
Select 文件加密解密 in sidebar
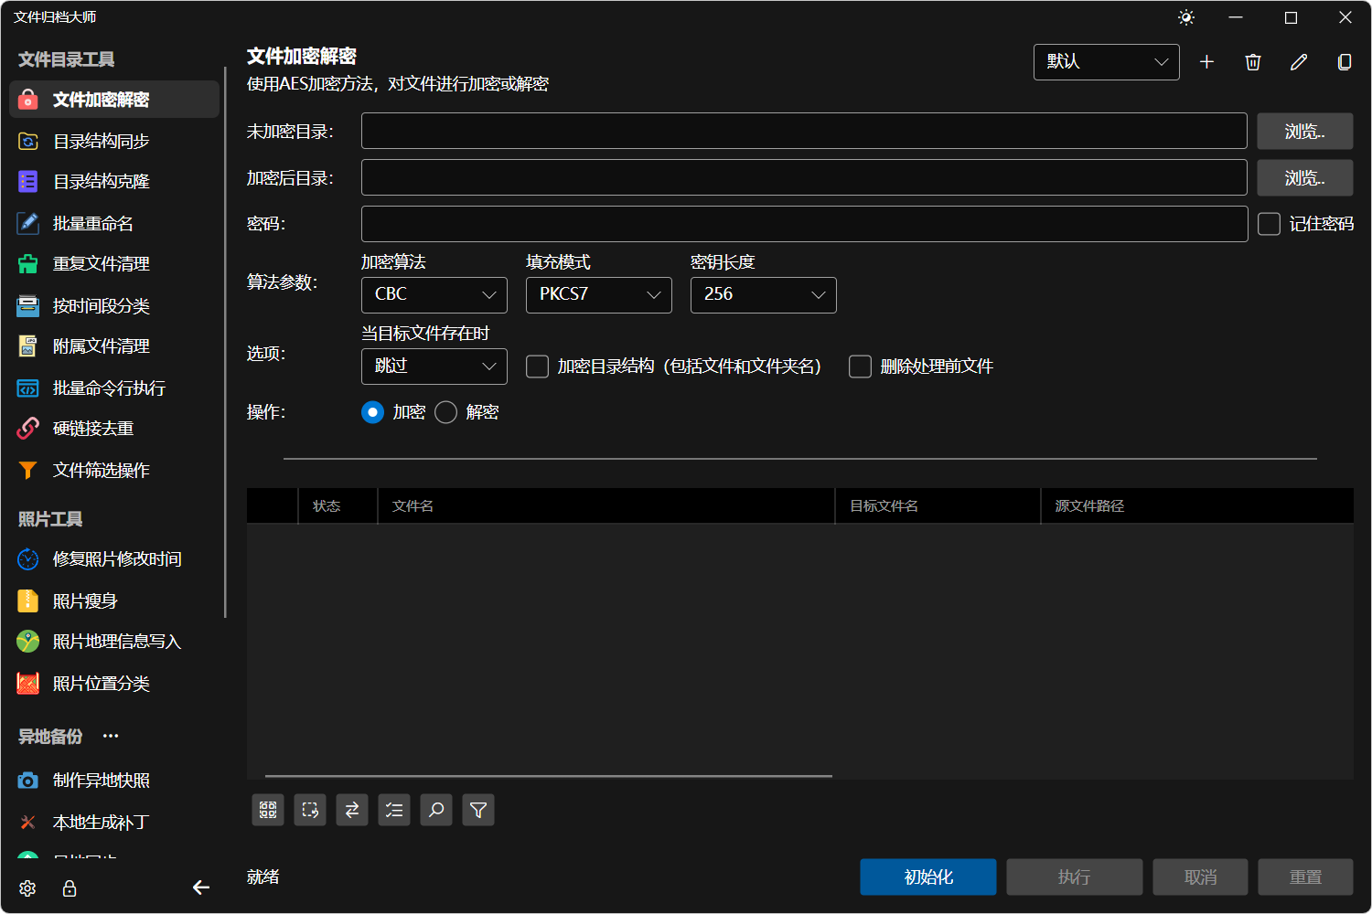pyautogui.click(x=114, y=100)
